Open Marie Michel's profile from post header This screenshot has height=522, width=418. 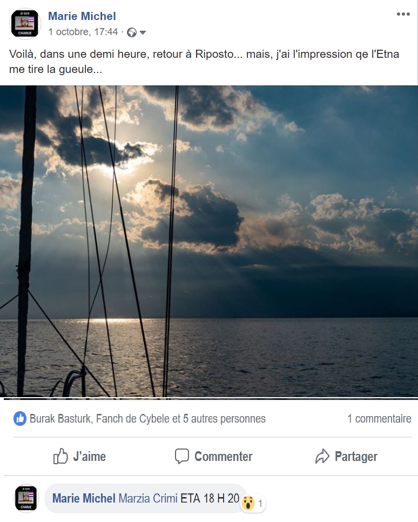pyautogui.click(x=82, y=16)
